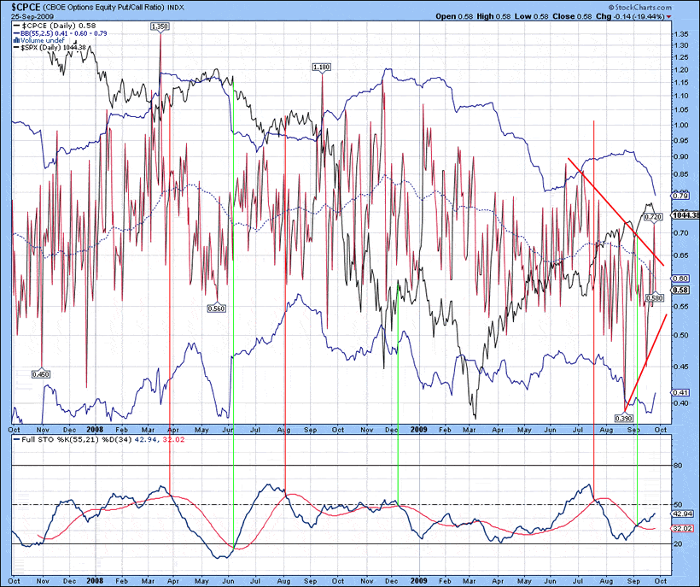The width and height of the screenshot is (700, 587).
Task: Select the 1.180 spike price label
Action: point(322,67)
